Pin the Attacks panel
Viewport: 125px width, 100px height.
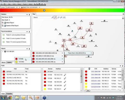tap(29, 49)
